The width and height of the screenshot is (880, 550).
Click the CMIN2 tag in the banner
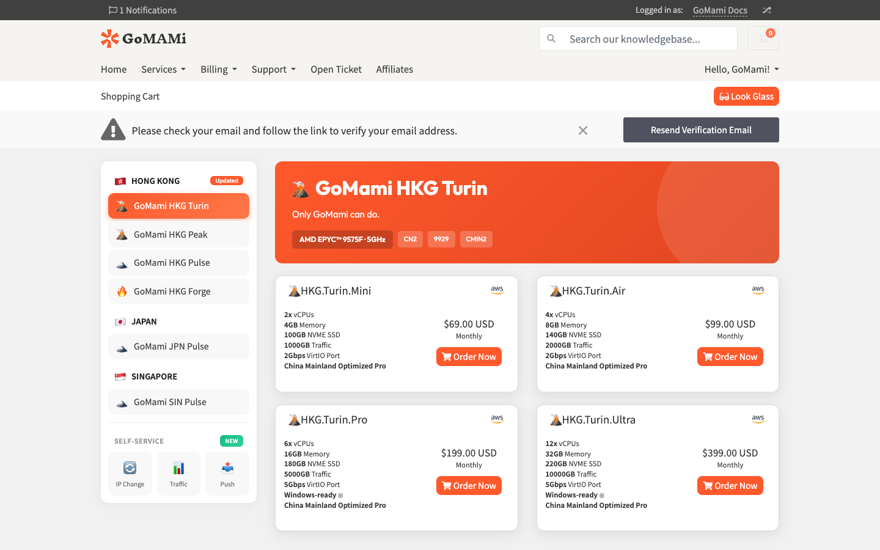coord(476,240)
